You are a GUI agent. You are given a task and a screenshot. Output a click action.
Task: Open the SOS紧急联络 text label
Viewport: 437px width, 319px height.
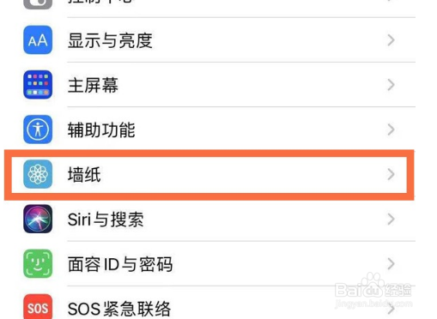click(119, 309)
